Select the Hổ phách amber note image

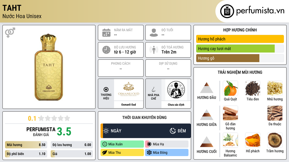253,140
